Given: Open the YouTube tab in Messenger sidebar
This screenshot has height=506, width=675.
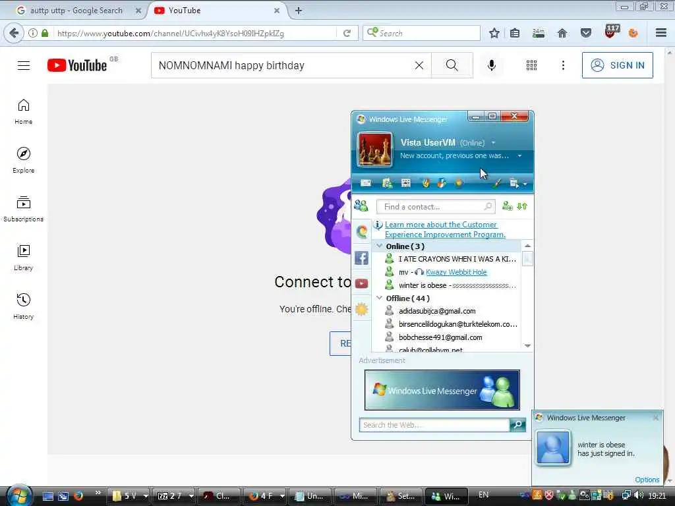Looking at the screenshot, I should pos(362,283).
